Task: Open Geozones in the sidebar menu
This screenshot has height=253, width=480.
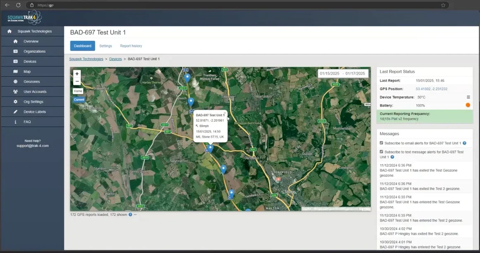Action: (32, 82)
